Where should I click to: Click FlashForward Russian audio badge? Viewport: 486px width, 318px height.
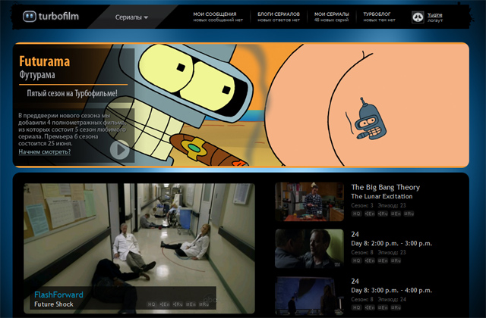(178, 304)
